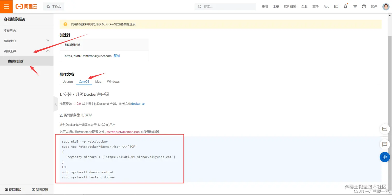Open notifications bell icon
Screen dimensions: 392x195
346,6
